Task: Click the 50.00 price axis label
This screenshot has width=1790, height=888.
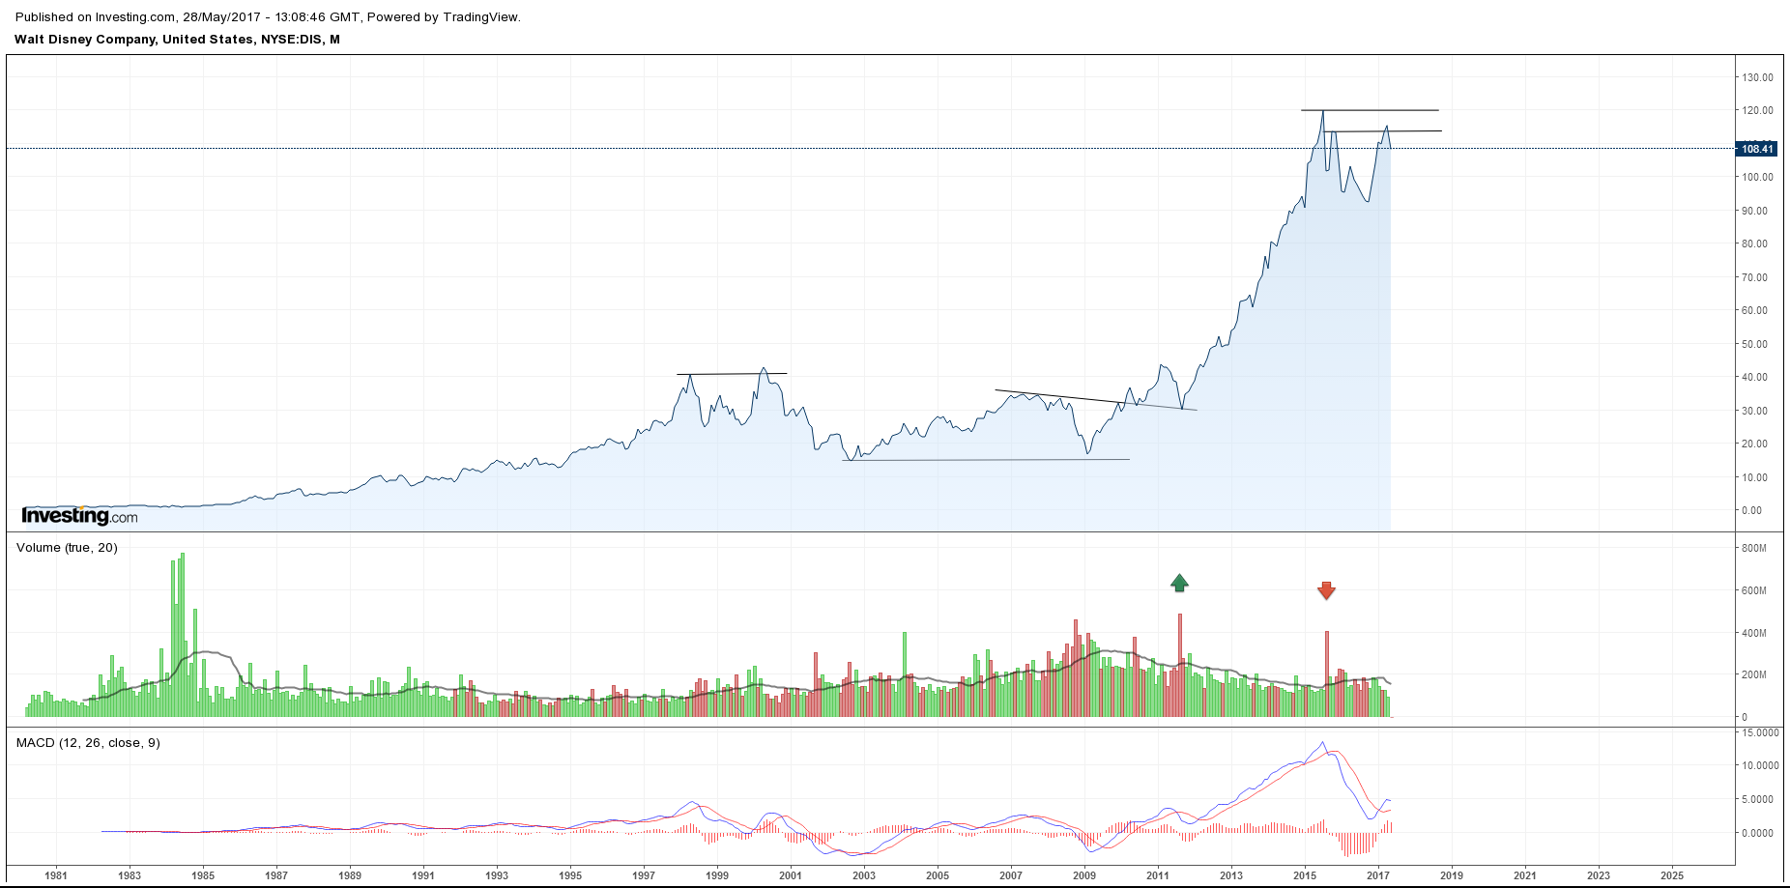Action: pyautogui.click(x=1754, y=344)
